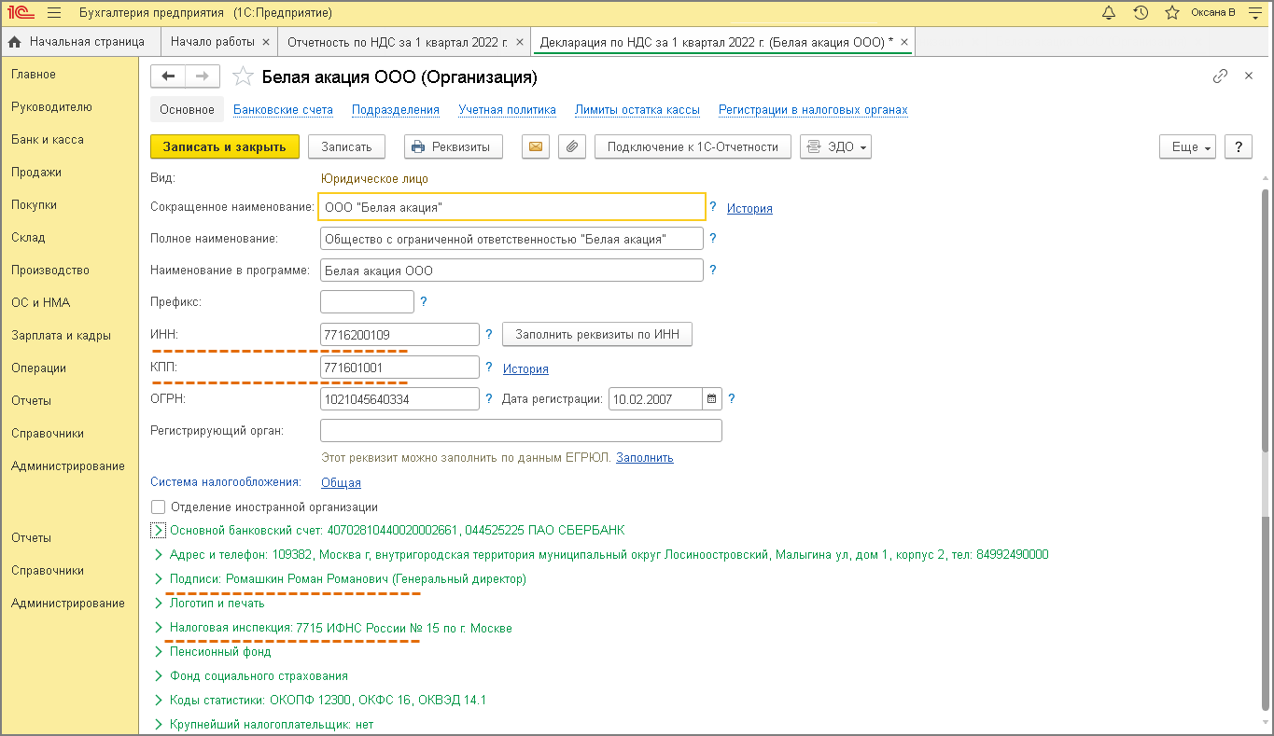Open Банк и касса sidebar section
The height and width of the screenshot is (736, 1274).
click(x=48, y=140)
